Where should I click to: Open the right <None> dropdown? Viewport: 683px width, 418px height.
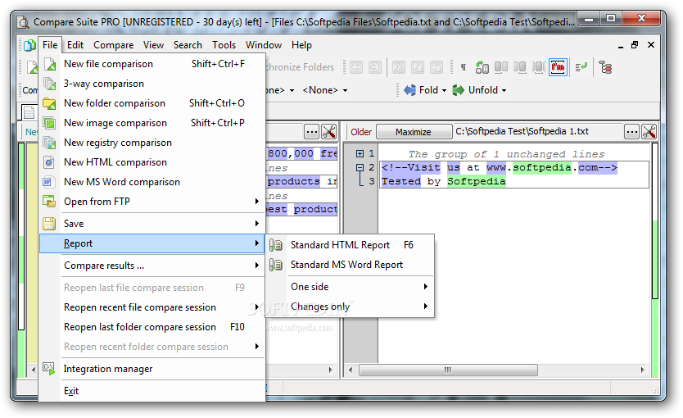coord(346,91)
